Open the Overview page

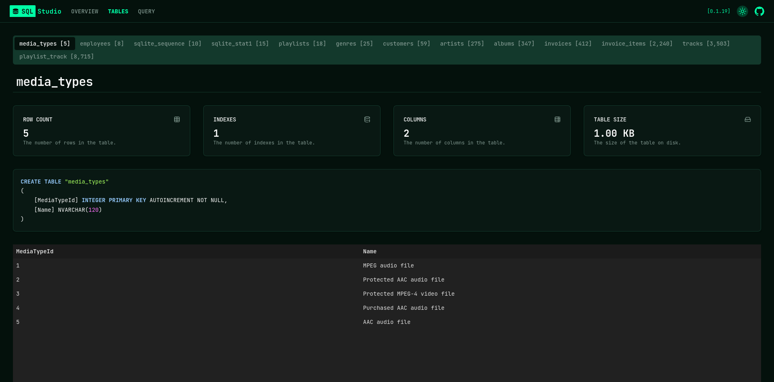85,11
